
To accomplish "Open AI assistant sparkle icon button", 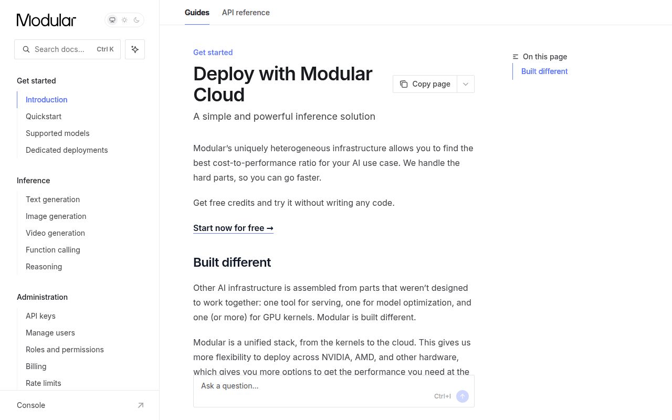I will (135, 49).
